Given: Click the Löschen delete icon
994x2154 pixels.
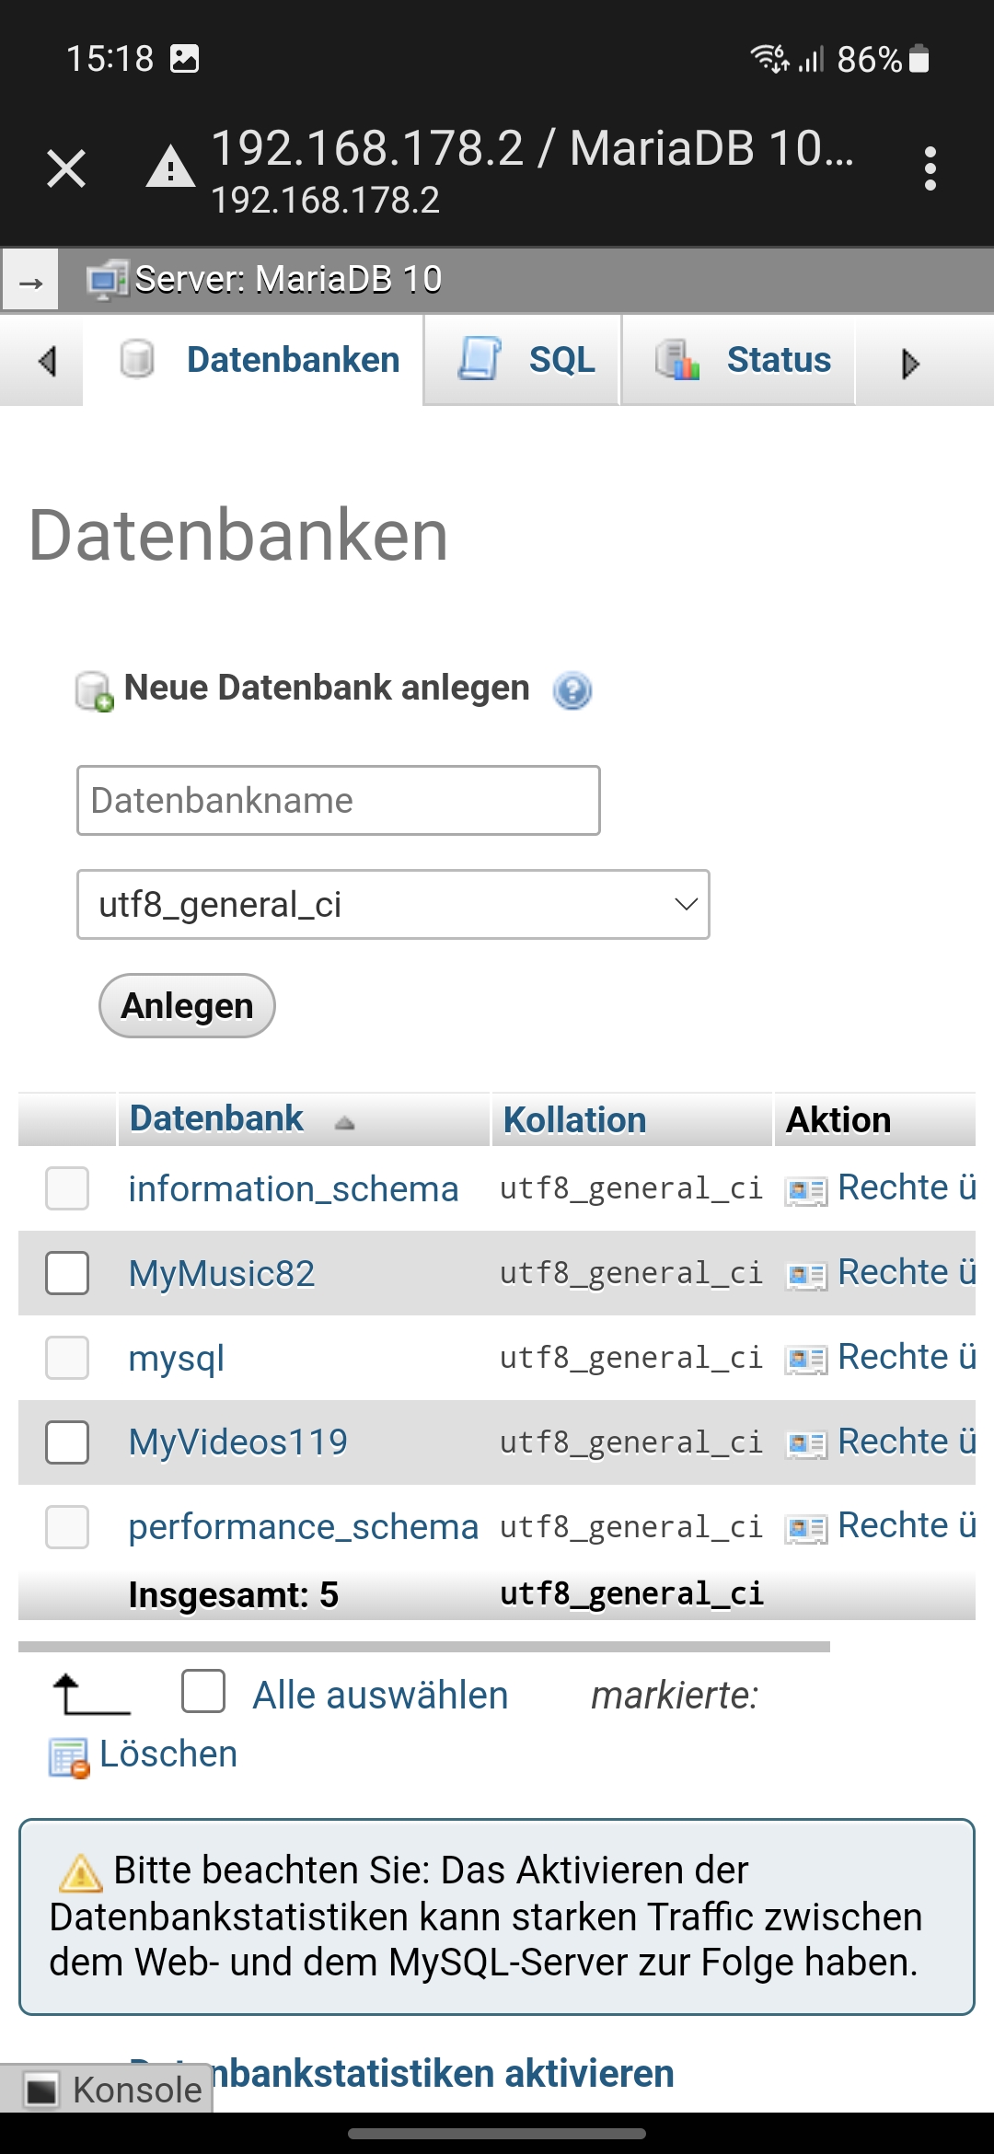Looking at the screenshot, I should click(69, 1757).
